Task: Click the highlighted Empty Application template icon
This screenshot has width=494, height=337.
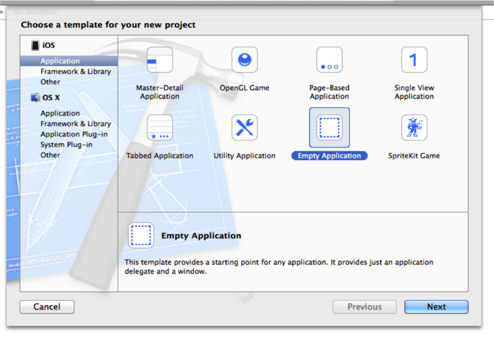Action: pyautogui.click(x=329, y=127)
